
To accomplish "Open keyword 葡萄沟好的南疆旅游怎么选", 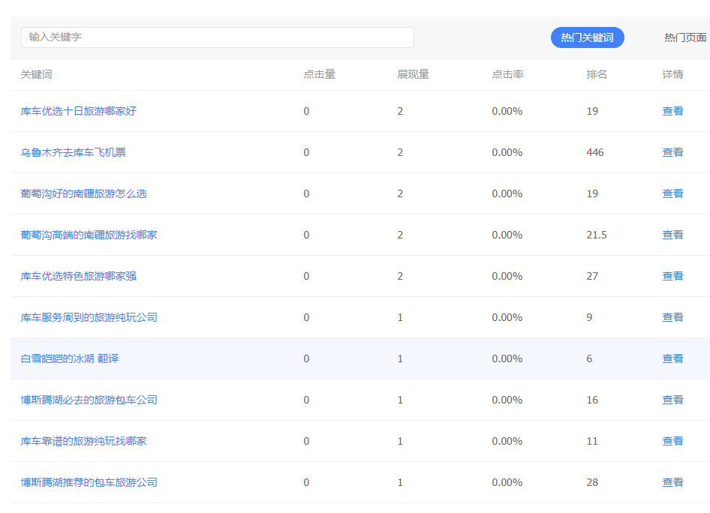I will (x=84, y=193).
